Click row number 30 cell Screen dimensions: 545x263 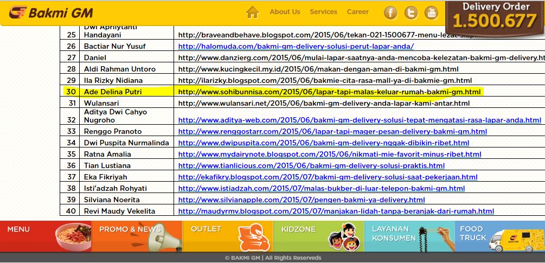[x=70, y=92]
